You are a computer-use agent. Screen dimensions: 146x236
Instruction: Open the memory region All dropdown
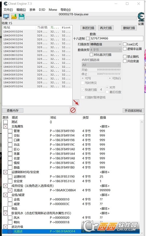point(101,65)
